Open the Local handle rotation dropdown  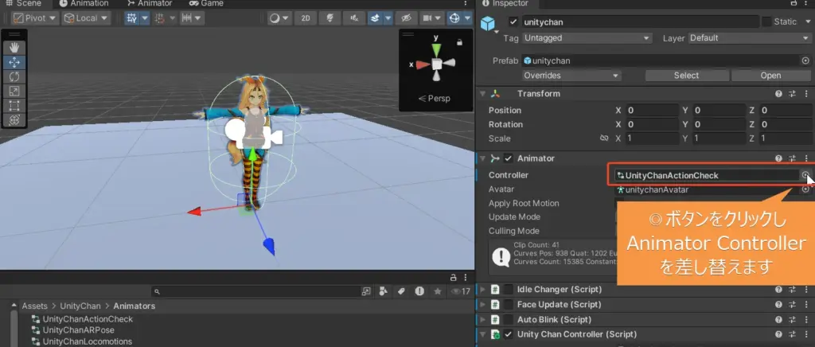[86, 18]
